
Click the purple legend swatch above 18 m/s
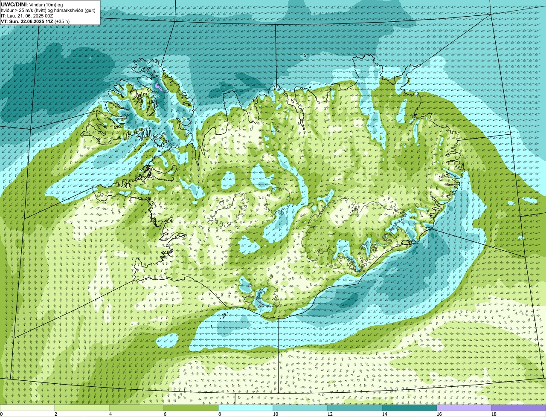coord(519,408)
